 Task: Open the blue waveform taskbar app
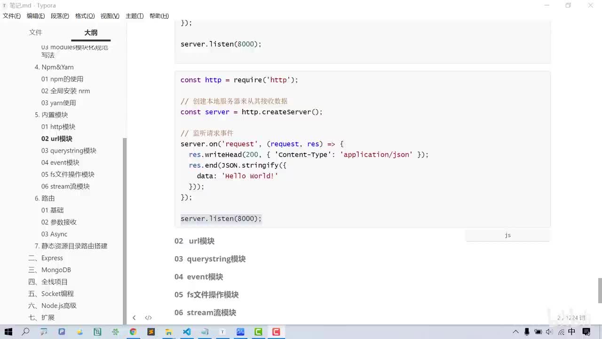(240, 331)
